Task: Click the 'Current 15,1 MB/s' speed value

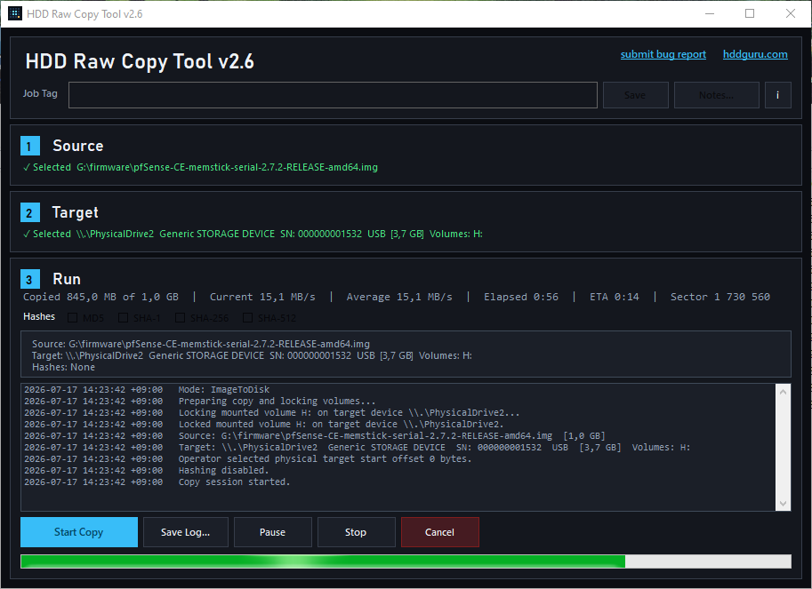Action: [262, 297]
